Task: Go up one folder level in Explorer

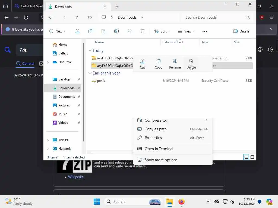Action: point(77,17)
